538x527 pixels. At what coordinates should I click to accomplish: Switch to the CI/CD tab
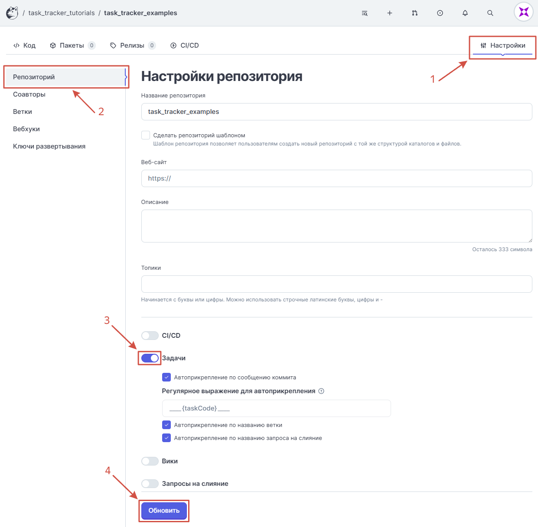[x=185, y=45]
